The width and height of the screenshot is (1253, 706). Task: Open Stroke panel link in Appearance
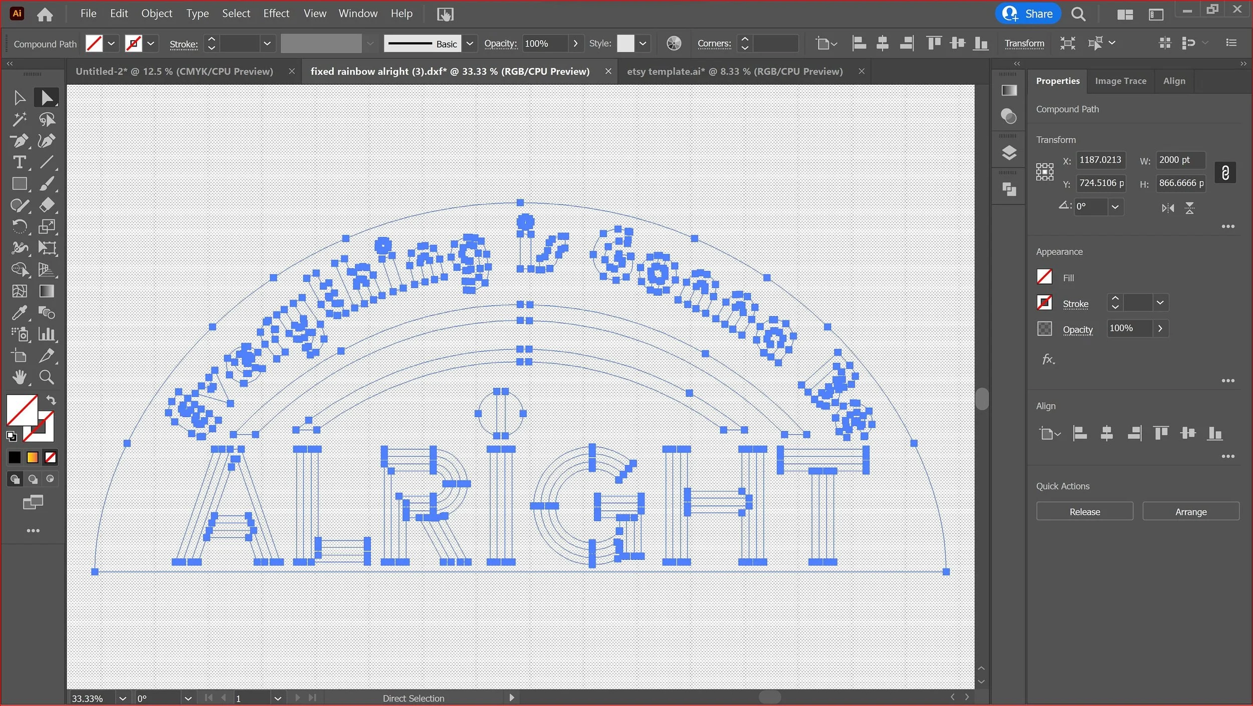pyautogui.click(x=1075, y=304)
